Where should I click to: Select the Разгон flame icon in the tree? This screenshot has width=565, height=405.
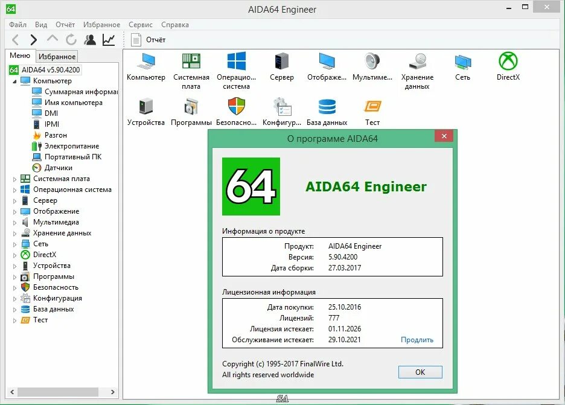pos(37,135)
